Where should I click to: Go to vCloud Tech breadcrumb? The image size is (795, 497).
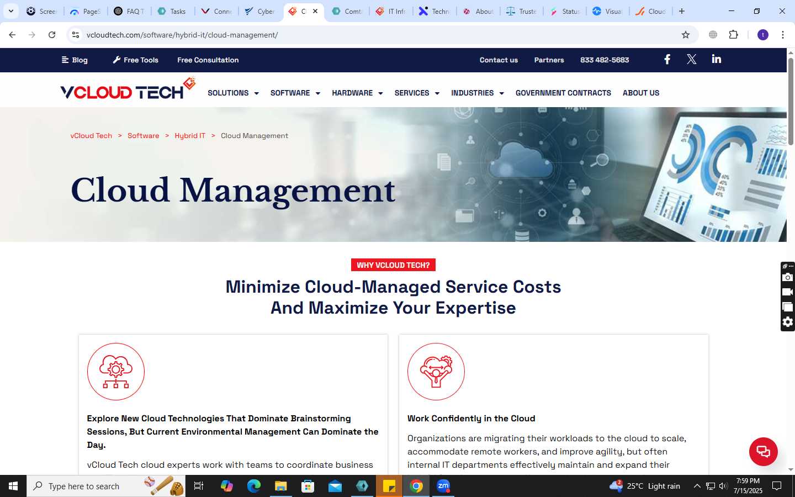click(x=91, y=135)
